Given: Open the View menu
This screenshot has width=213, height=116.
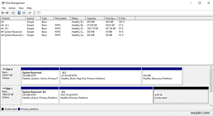Looking at the screenshot, I should pos(21,8).
